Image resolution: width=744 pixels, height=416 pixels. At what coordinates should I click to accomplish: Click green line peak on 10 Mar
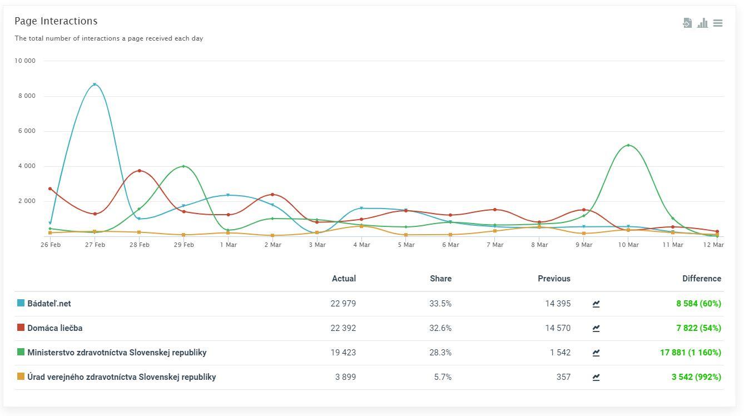coord(628,145)
